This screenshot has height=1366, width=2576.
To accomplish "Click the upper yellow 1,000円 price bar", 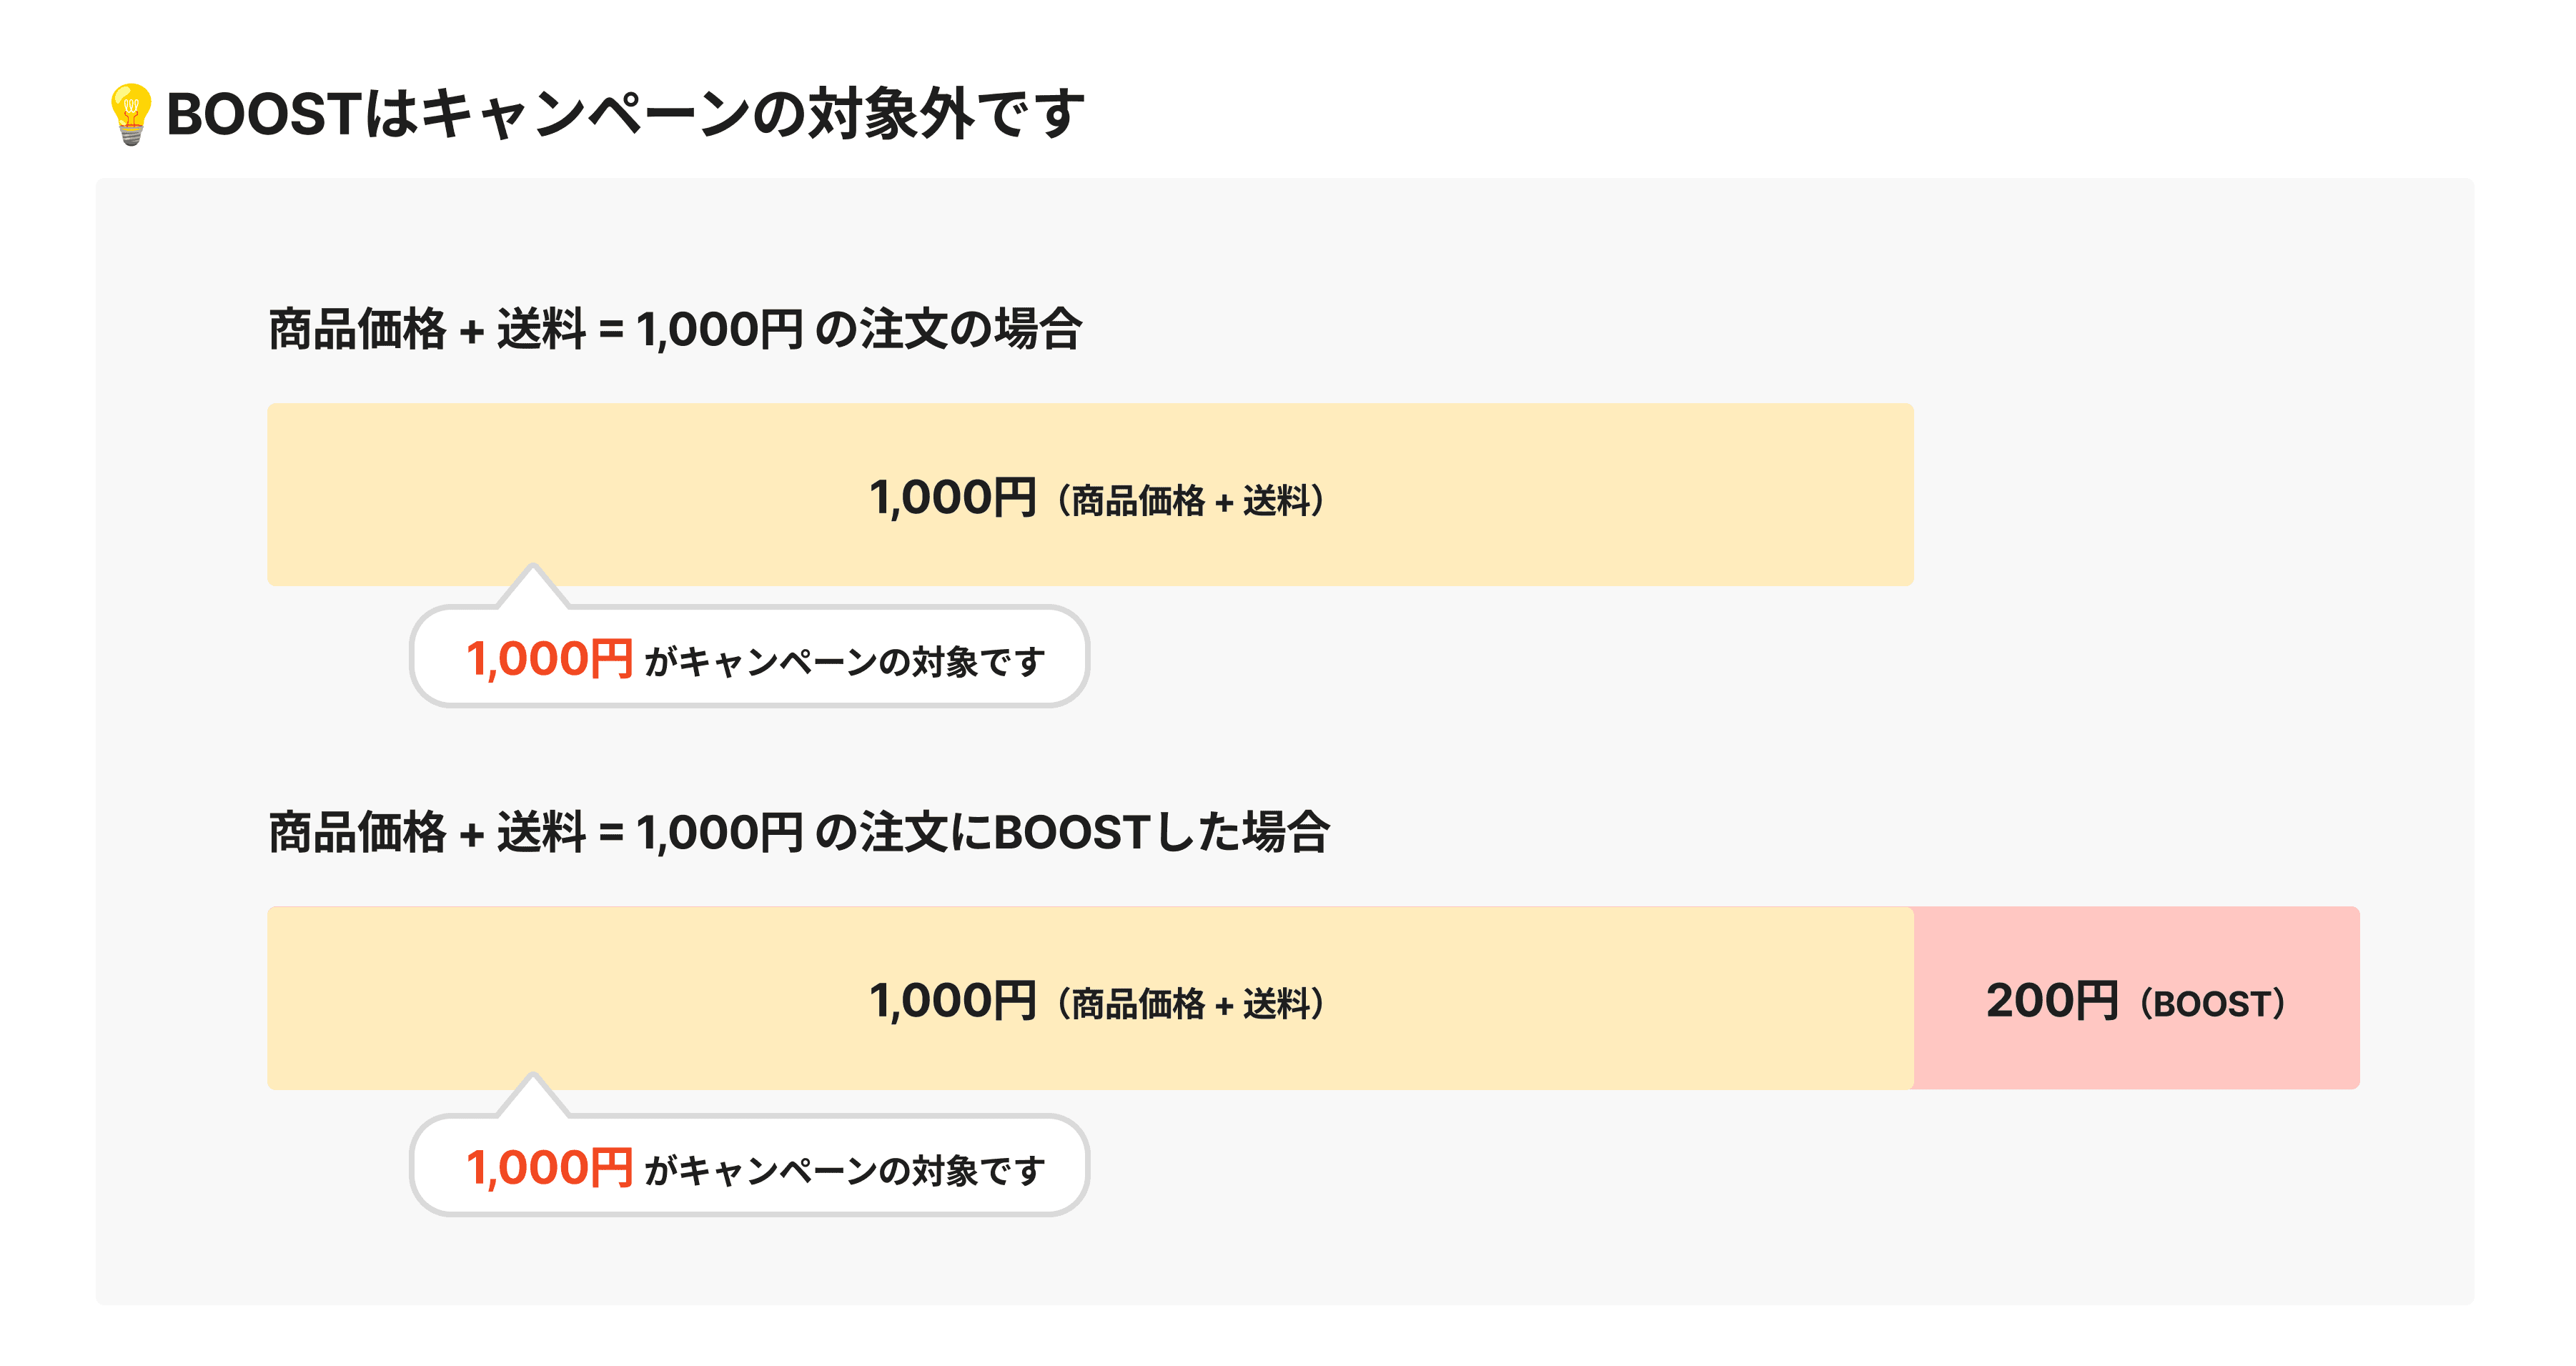I will (1090, 495).
